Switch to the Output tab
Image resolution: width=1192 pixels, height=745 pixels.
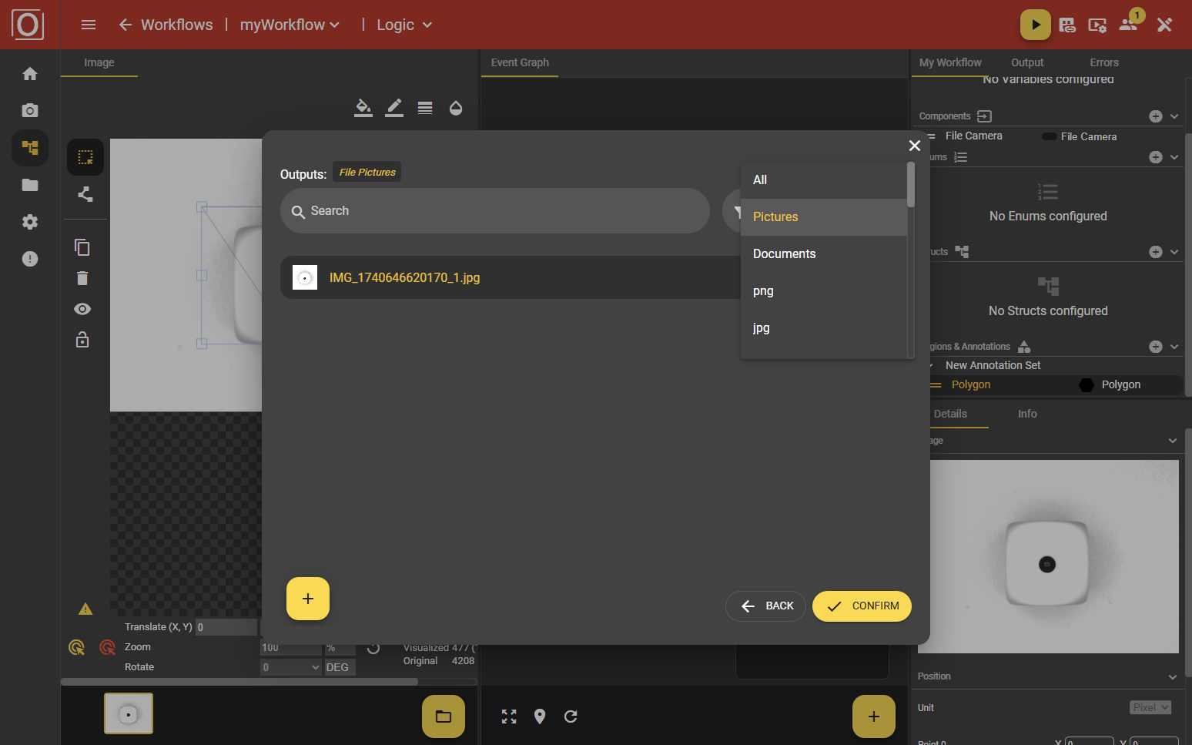click(1027, 62)
